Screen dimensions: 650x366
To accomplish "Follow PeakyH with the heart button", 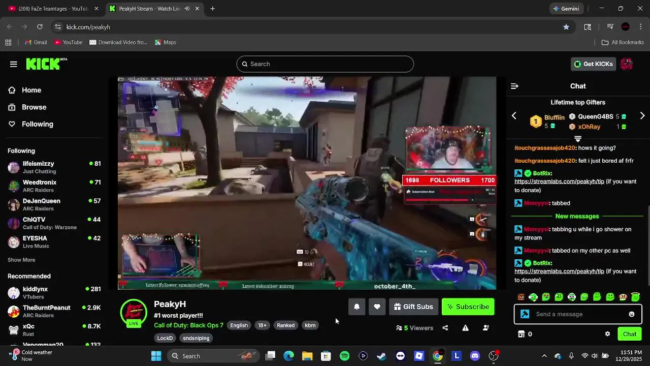I will (x=377, y=307).
